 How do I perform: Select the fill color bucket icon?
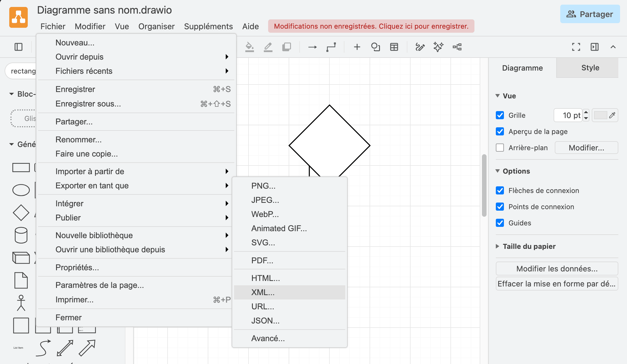pyautogui.click(x=249, y=47)
